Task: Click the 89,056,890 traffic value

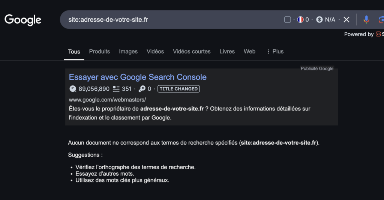Action: click(x=94, y=89)
